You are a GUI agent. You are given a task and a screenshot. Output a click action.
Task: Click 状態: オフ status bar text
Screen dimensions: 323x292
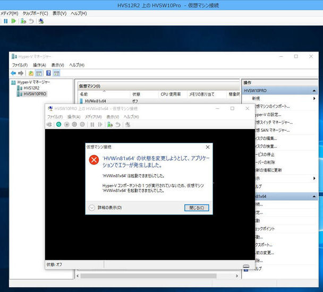point(54,264)
